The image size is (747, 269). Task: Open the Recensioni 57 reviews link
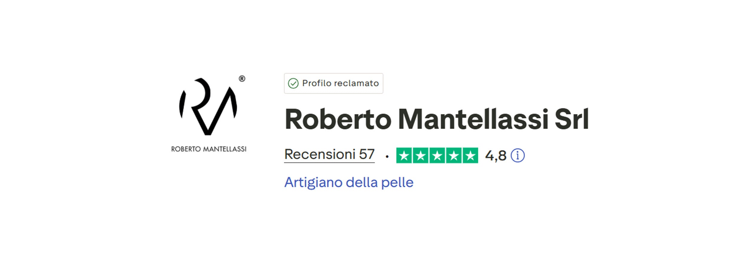pyautogui.click(x=329, y=155)
